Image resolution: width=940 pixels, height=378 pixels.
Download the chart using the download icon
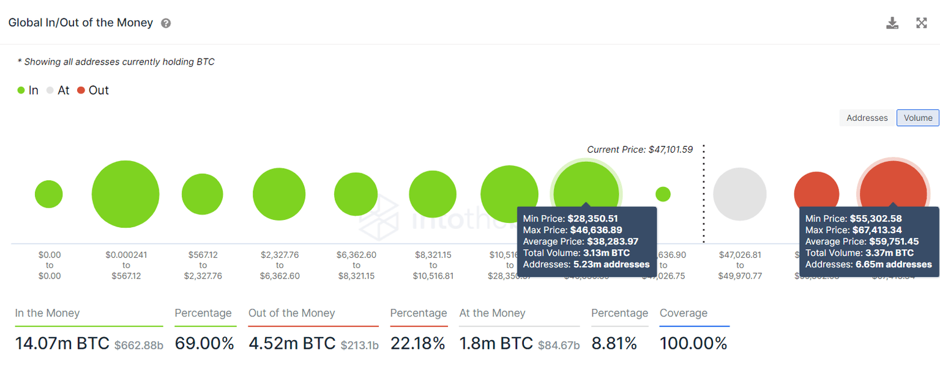tap(892, 23)
